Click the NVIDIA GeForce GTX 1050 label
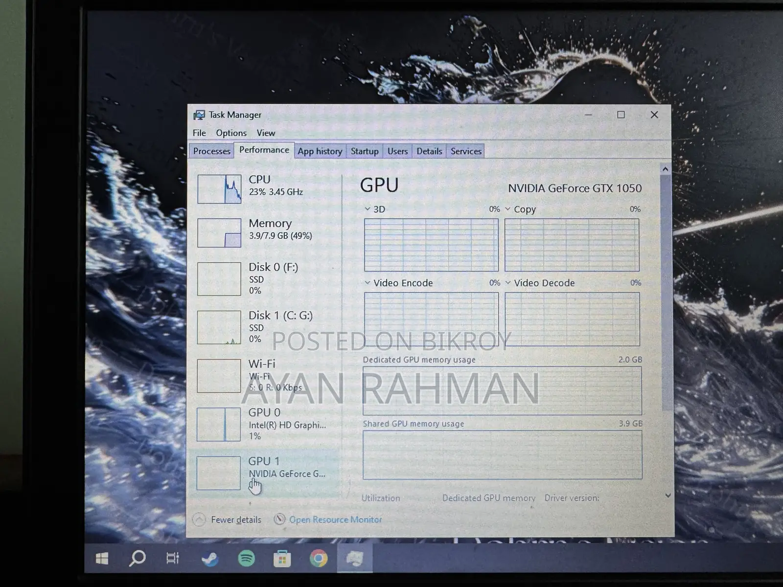Screen dimensions: 783x587 575,188
